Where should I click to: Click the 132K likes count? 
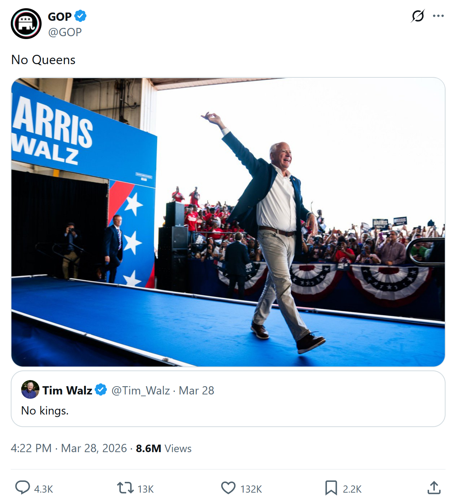251,489
